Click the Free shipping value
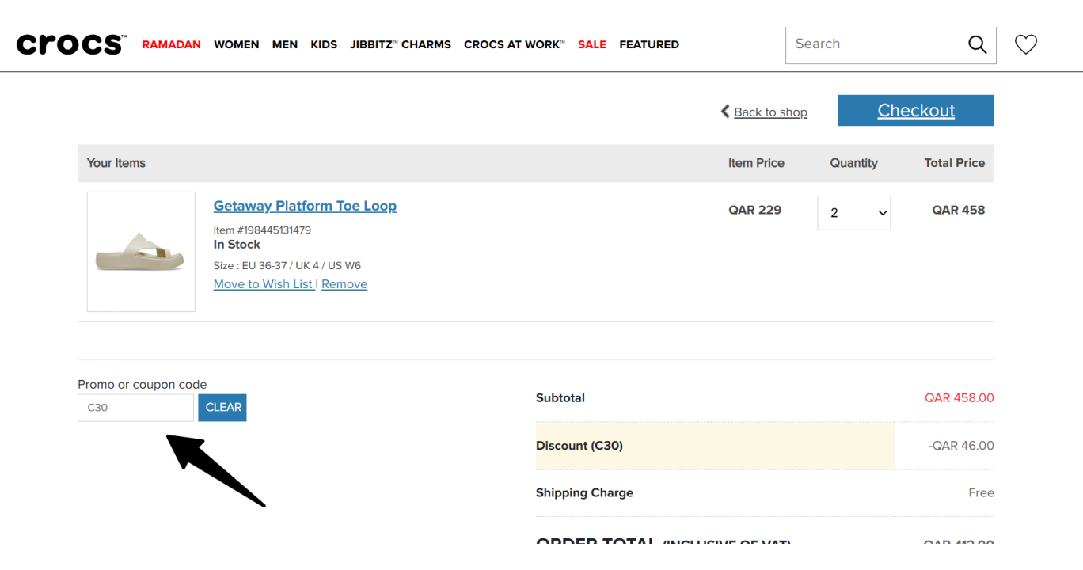Viewport: 1083px width, 570px height. (x=981, y=492)
